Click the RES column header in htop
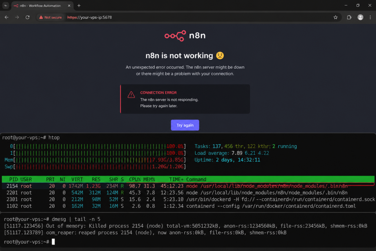 tap(96, 179)
